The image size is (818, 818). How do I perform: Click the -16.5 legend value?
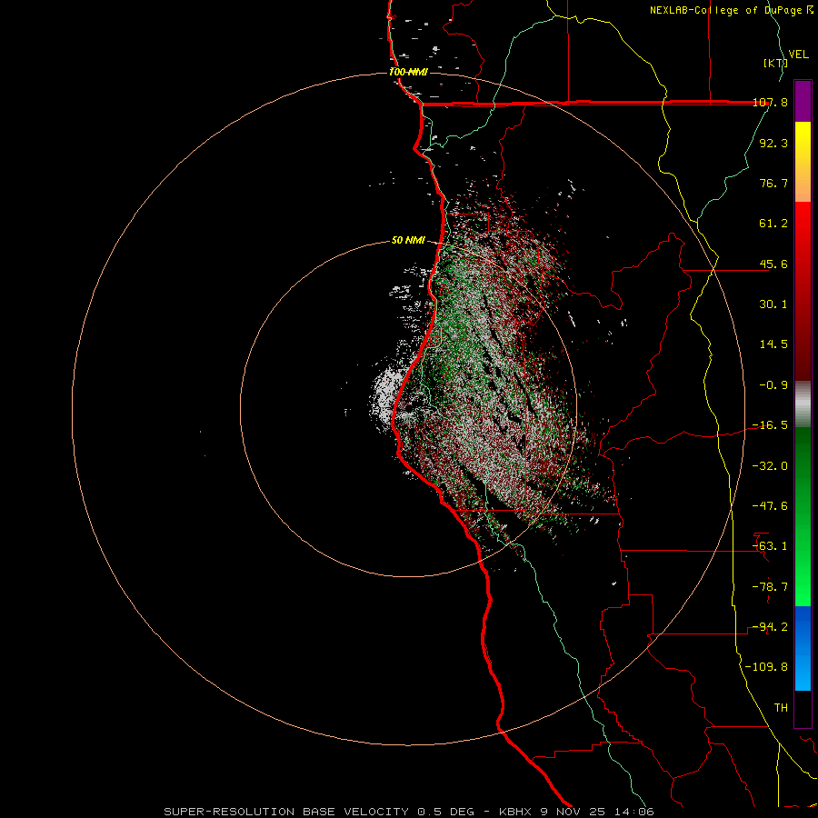coord(770,425)
